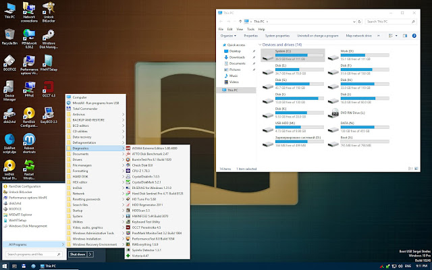Open Restart Windows desktop icon
Viewport: 432px width, 270px height.
[x=29, y=169]
